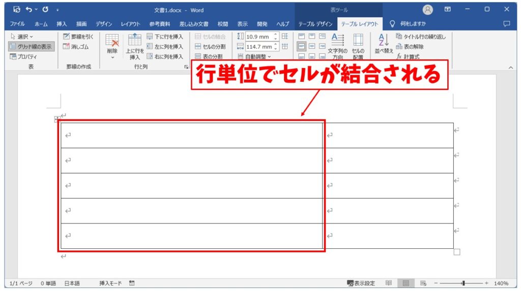Open Customize Quick Access Toolbar menu
This screenshot has height=291, width=521.
tap(57, 10)
